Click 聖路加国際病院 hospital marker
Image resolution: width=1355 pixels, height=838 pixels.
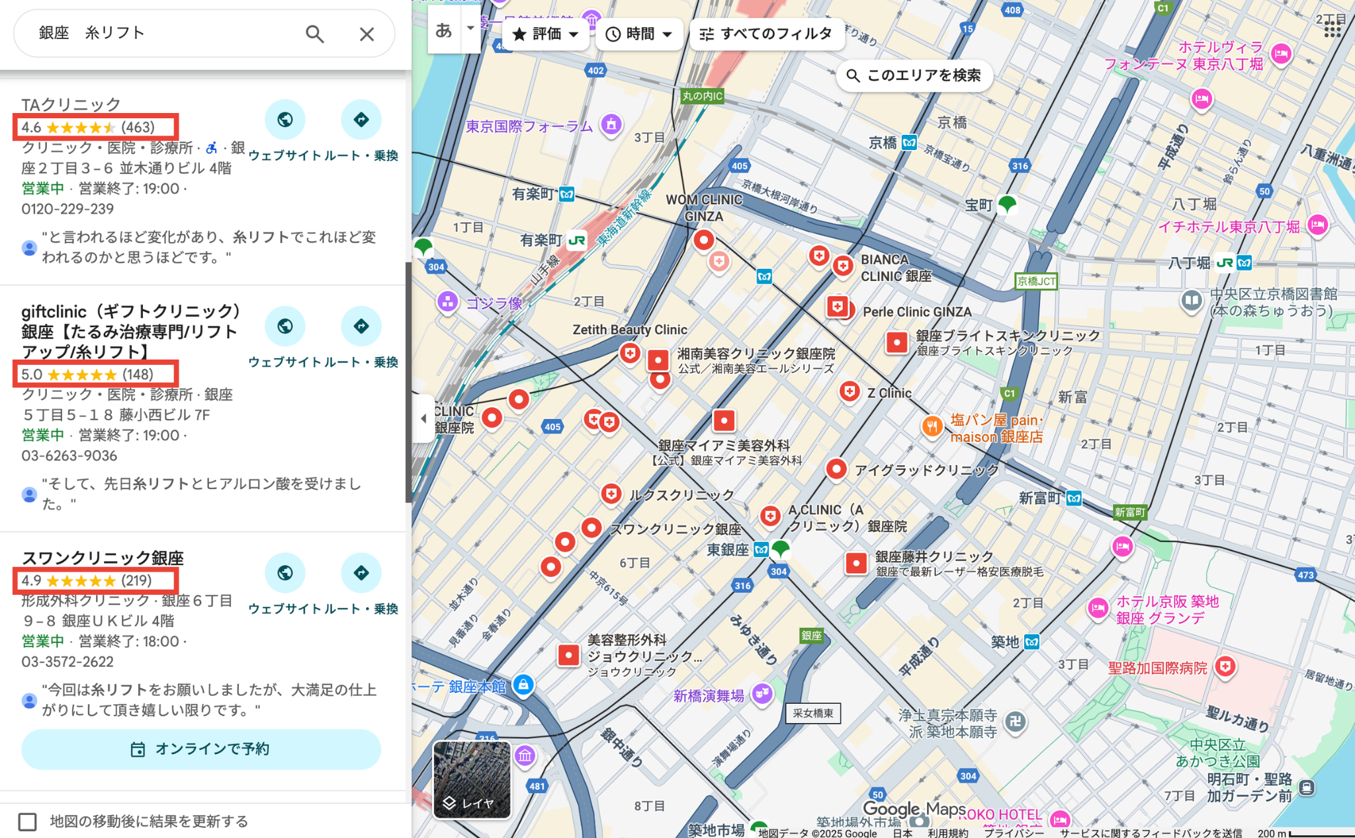(1225, 667)
